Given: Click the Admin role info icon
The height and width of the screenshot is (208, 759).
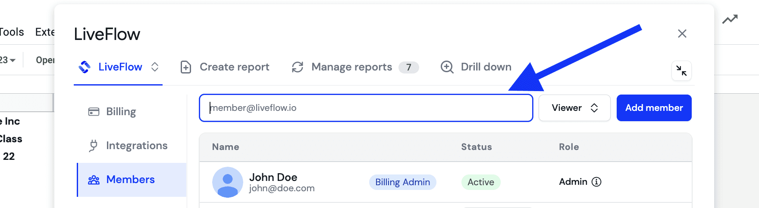Looking at the screenshot, I should coord(596,182).
